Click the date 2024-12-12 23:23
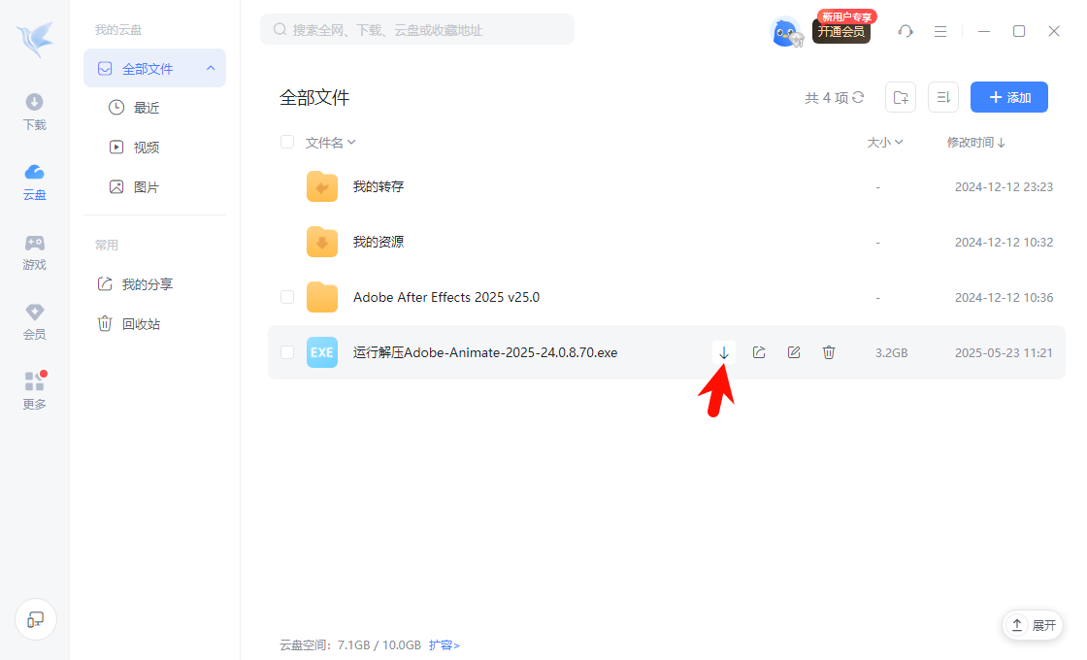The height and width of the screenshot is (660, 1087). click(1004, 186)
